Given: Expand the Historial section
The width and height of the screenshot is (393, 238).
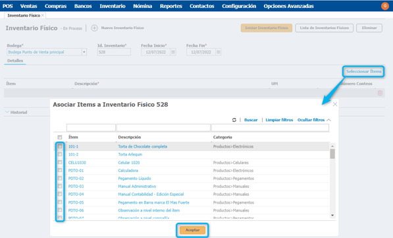Looking at the screenshot, I should (16, 112).
